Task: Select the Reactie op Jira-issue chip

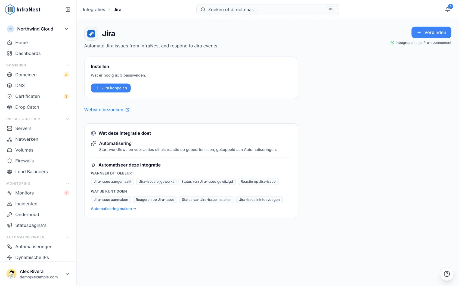Action: (x=258, y=182)
